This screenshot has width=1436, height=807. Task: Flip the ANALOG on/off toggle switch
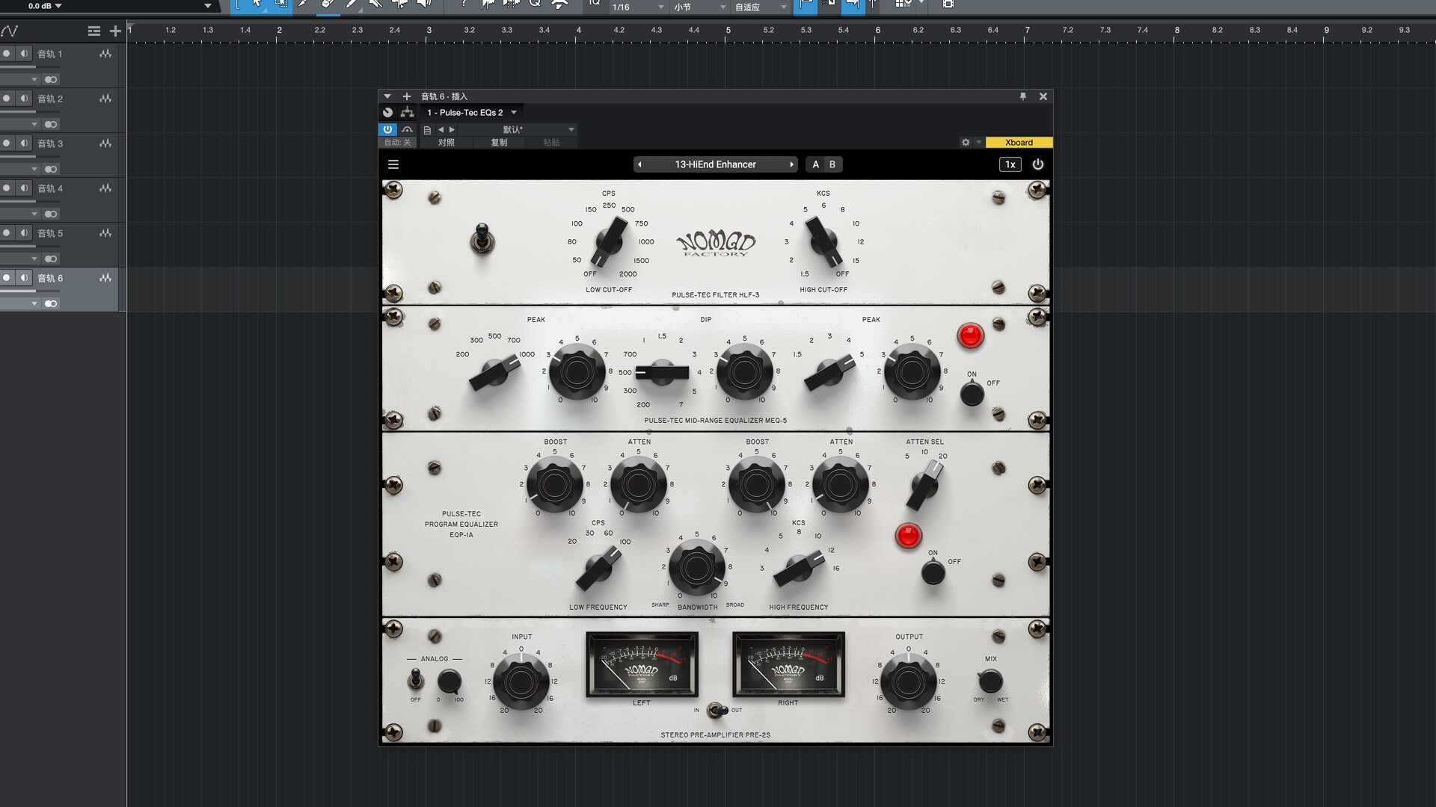tap(415, 679)
